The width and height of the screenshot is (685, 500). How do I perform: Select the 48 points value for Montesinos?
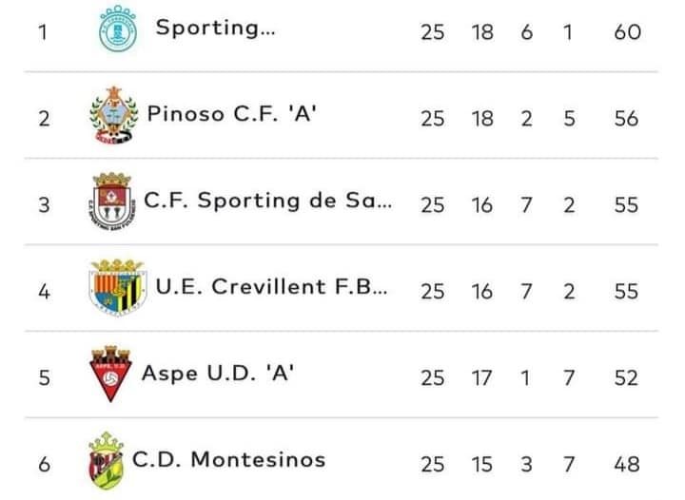(x=627, y=464)
